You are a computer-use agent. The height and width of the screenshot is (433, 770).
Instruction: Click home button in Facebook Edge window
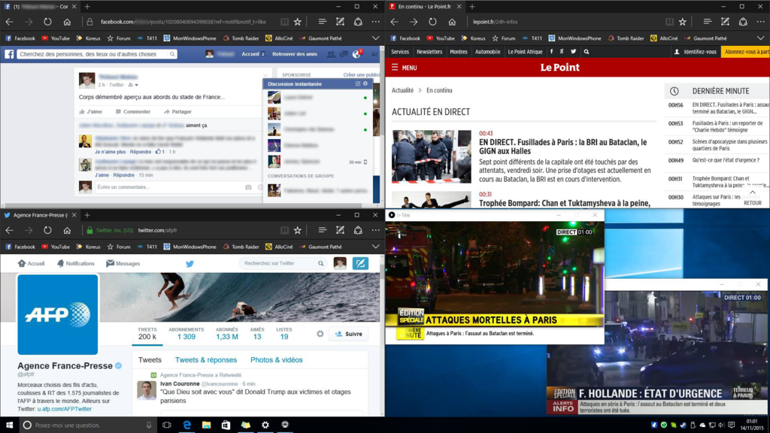point(67,22)
